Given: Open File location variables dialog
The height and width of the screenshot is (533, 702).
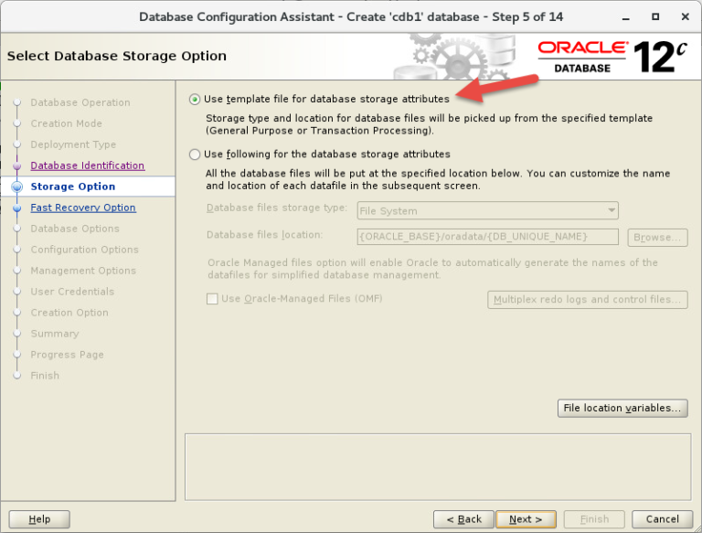Looking at the screenshot, I should point(622,408).
